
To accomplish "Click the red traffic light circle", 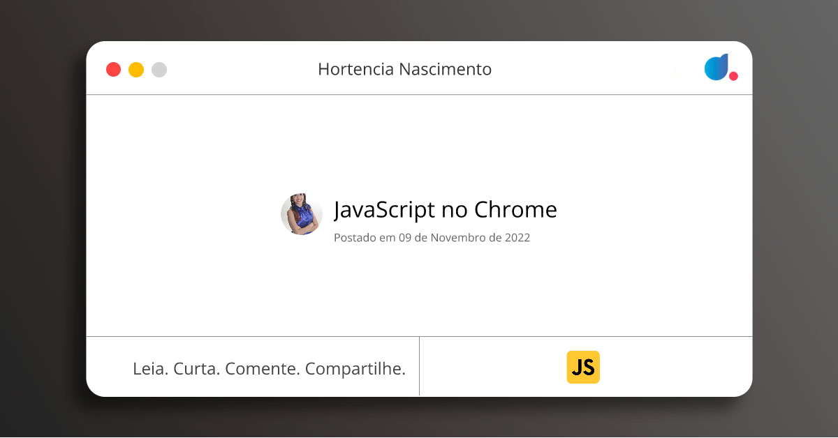I will point(113,69).
